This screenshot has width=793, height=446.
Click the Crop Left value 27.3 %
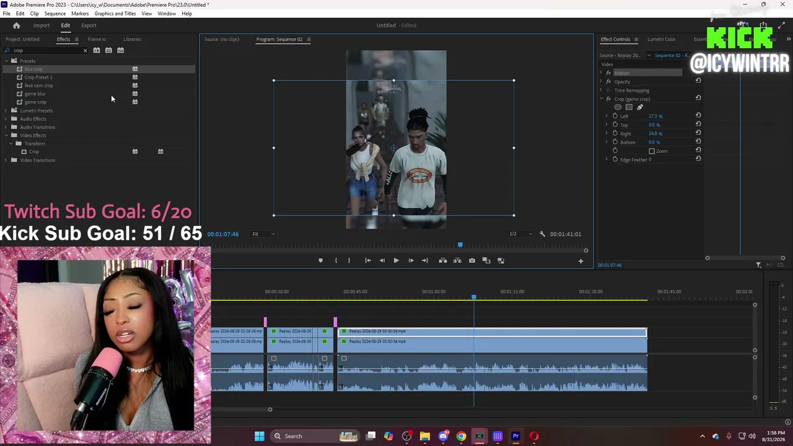click(x=655, y=116)
